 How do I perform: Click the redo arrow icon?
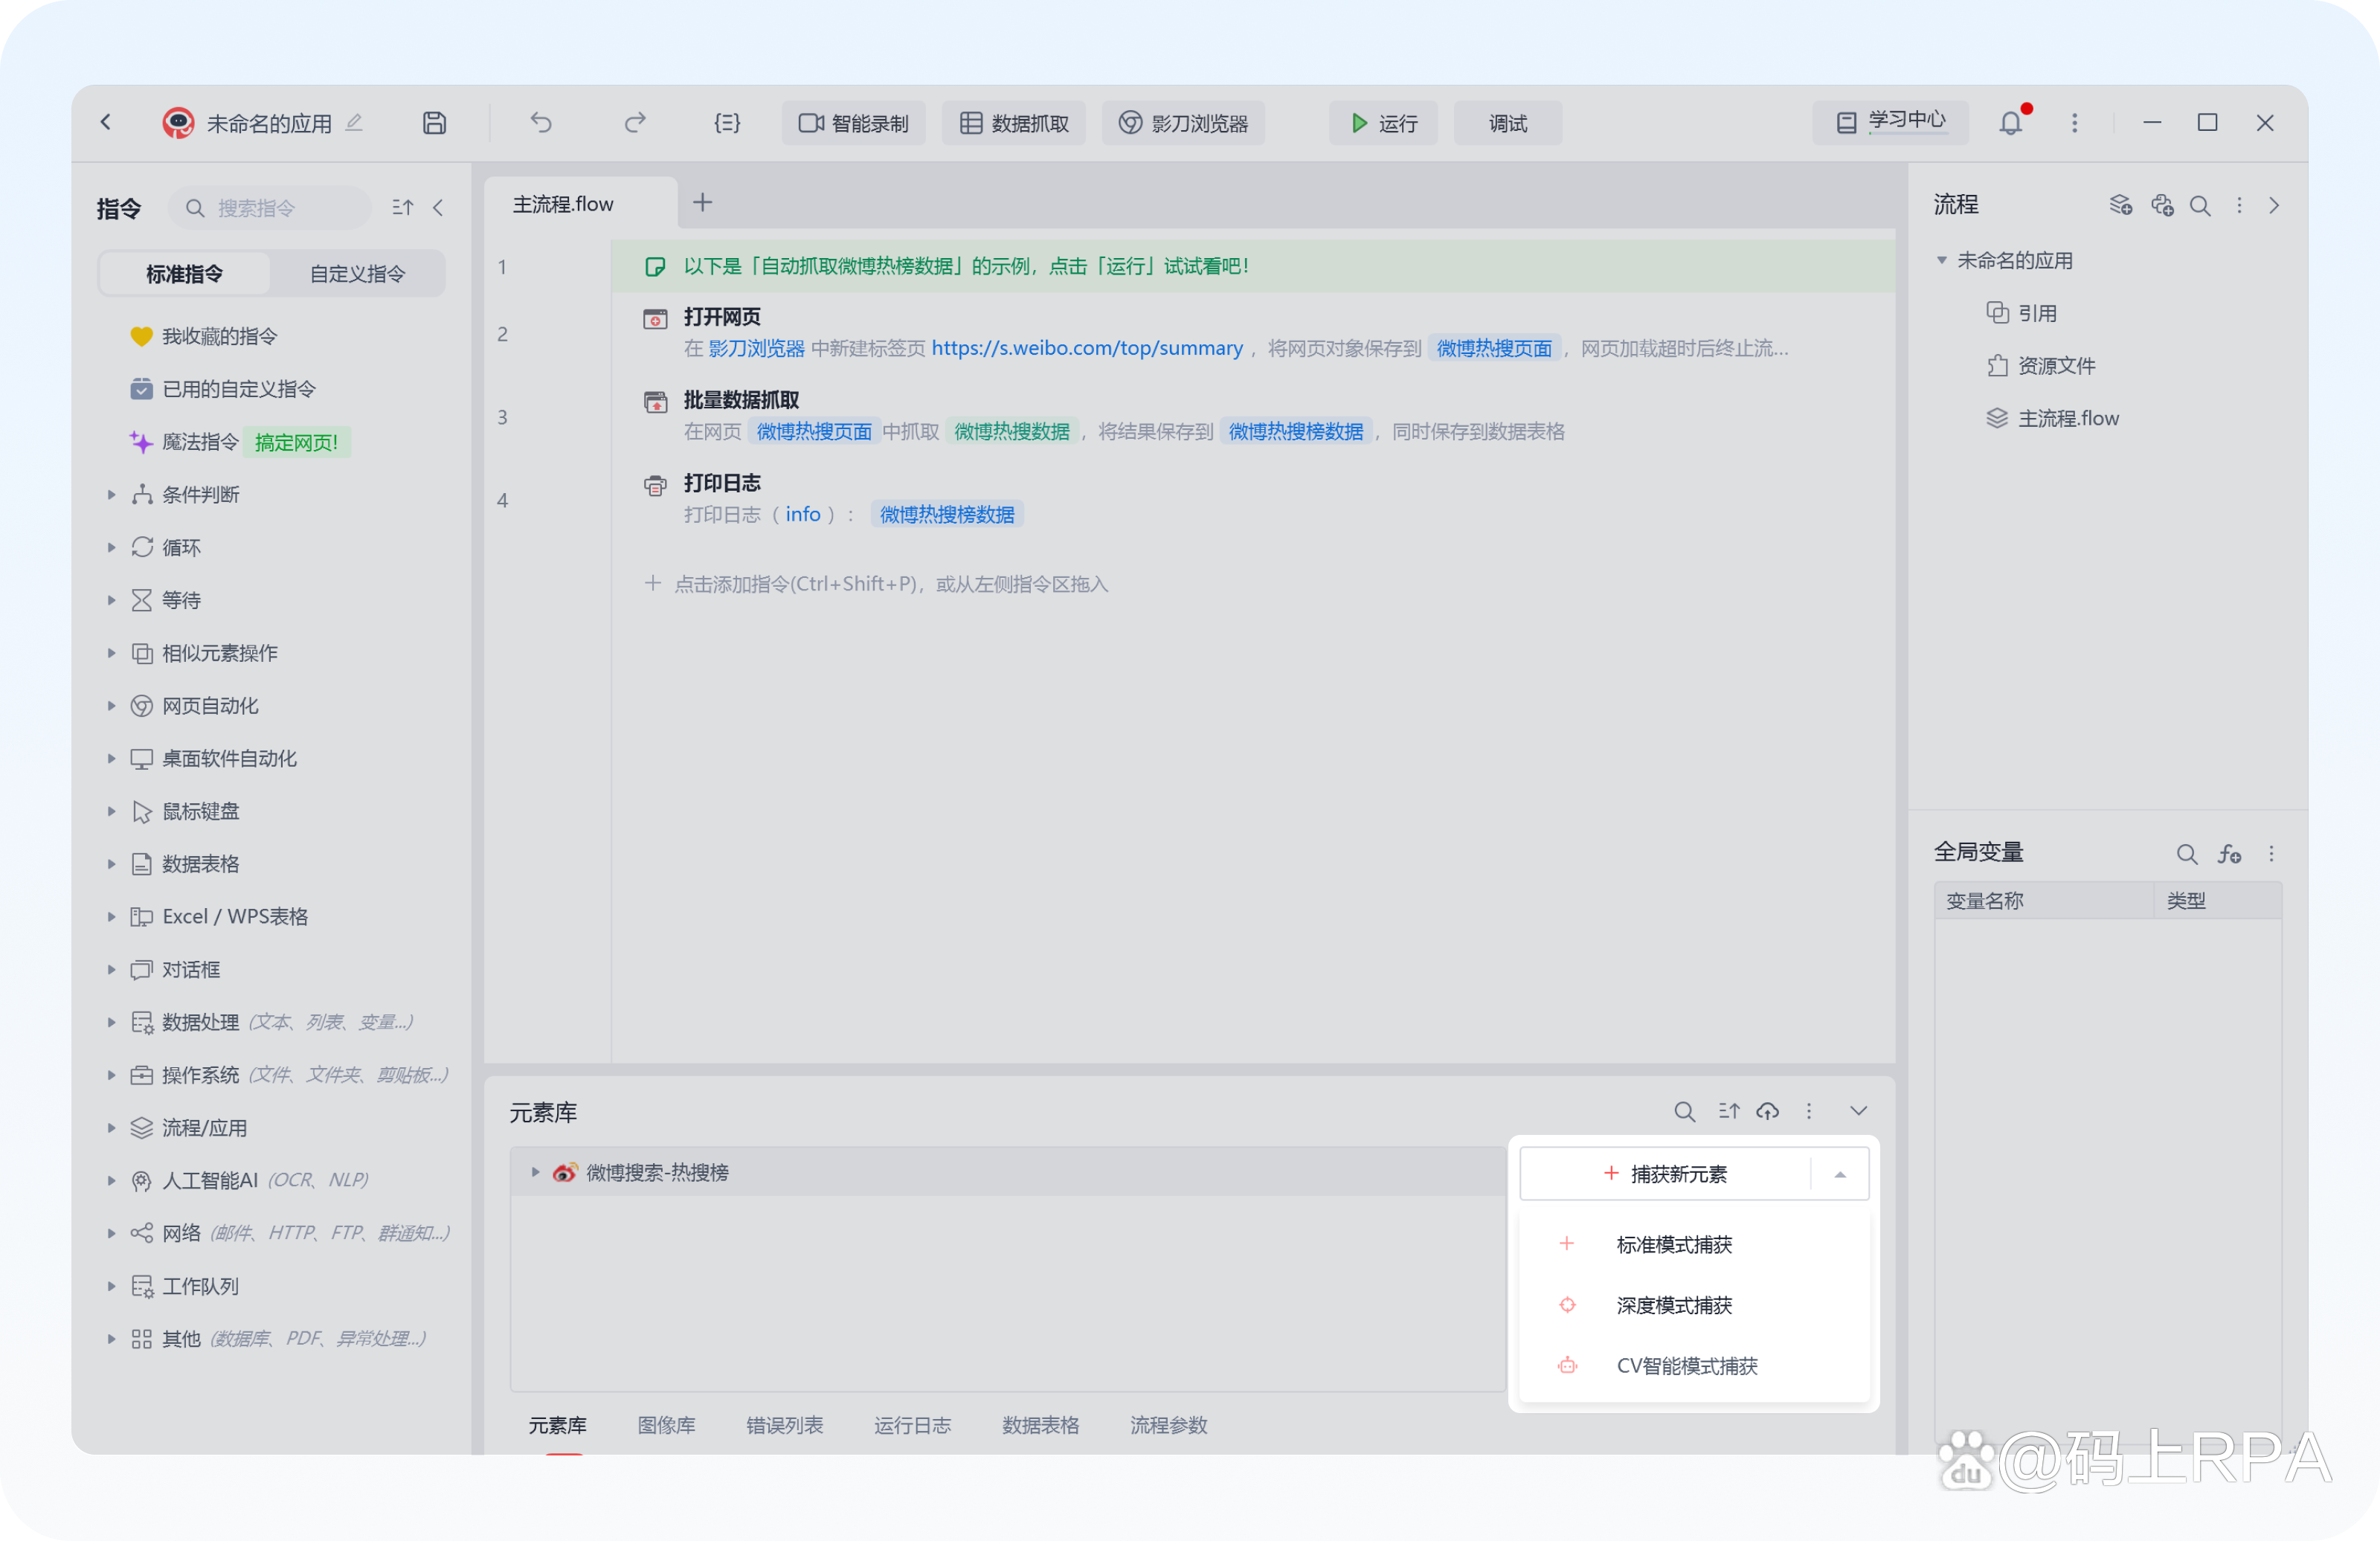pyautogui.click(x=634, y=123)
